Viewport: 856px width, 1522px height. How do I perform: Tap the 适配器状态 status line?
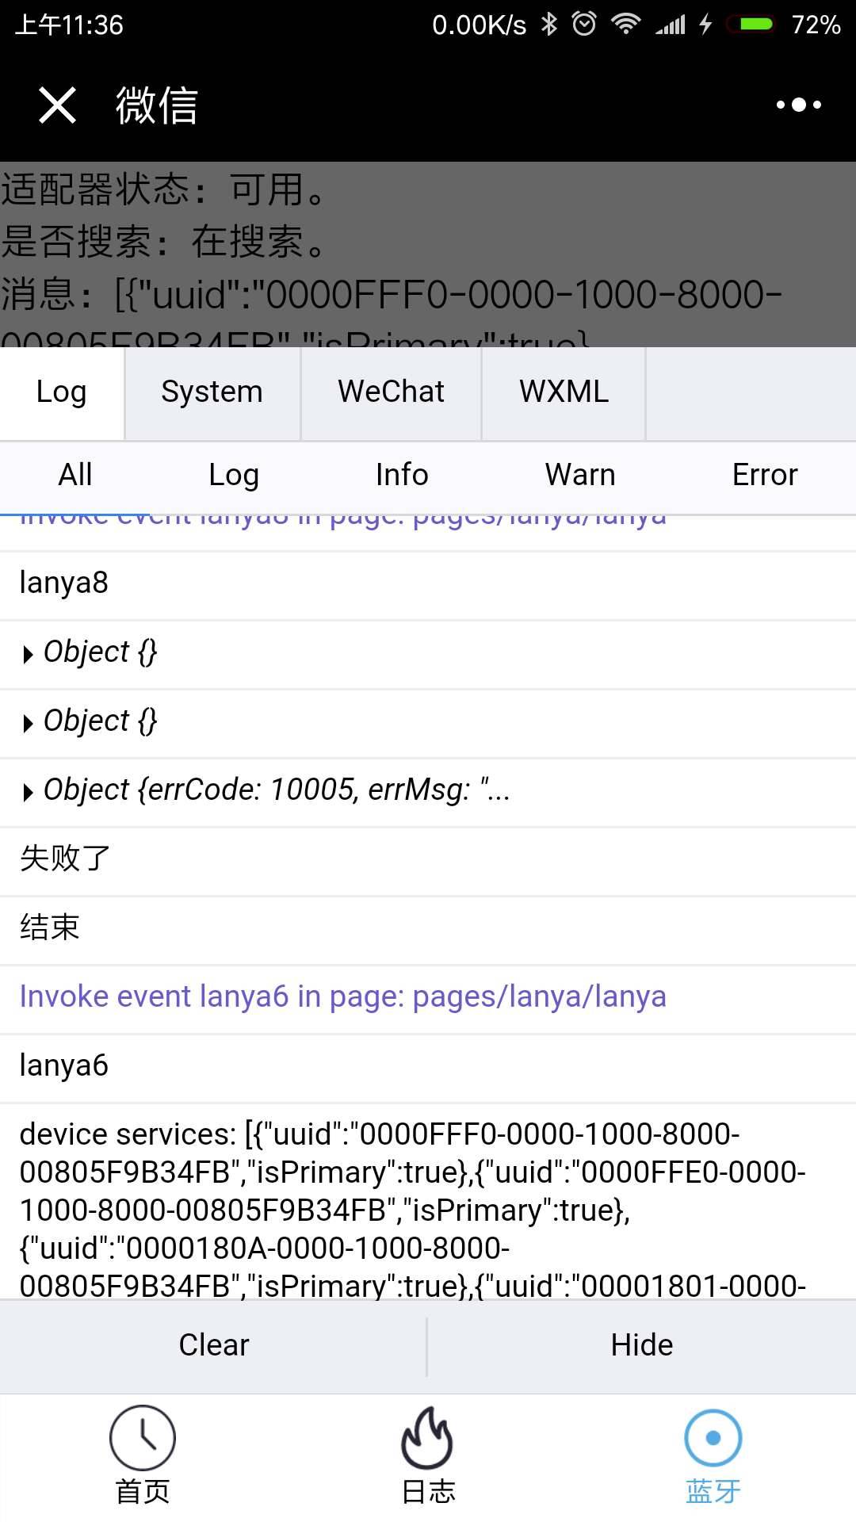click(165, 190)
